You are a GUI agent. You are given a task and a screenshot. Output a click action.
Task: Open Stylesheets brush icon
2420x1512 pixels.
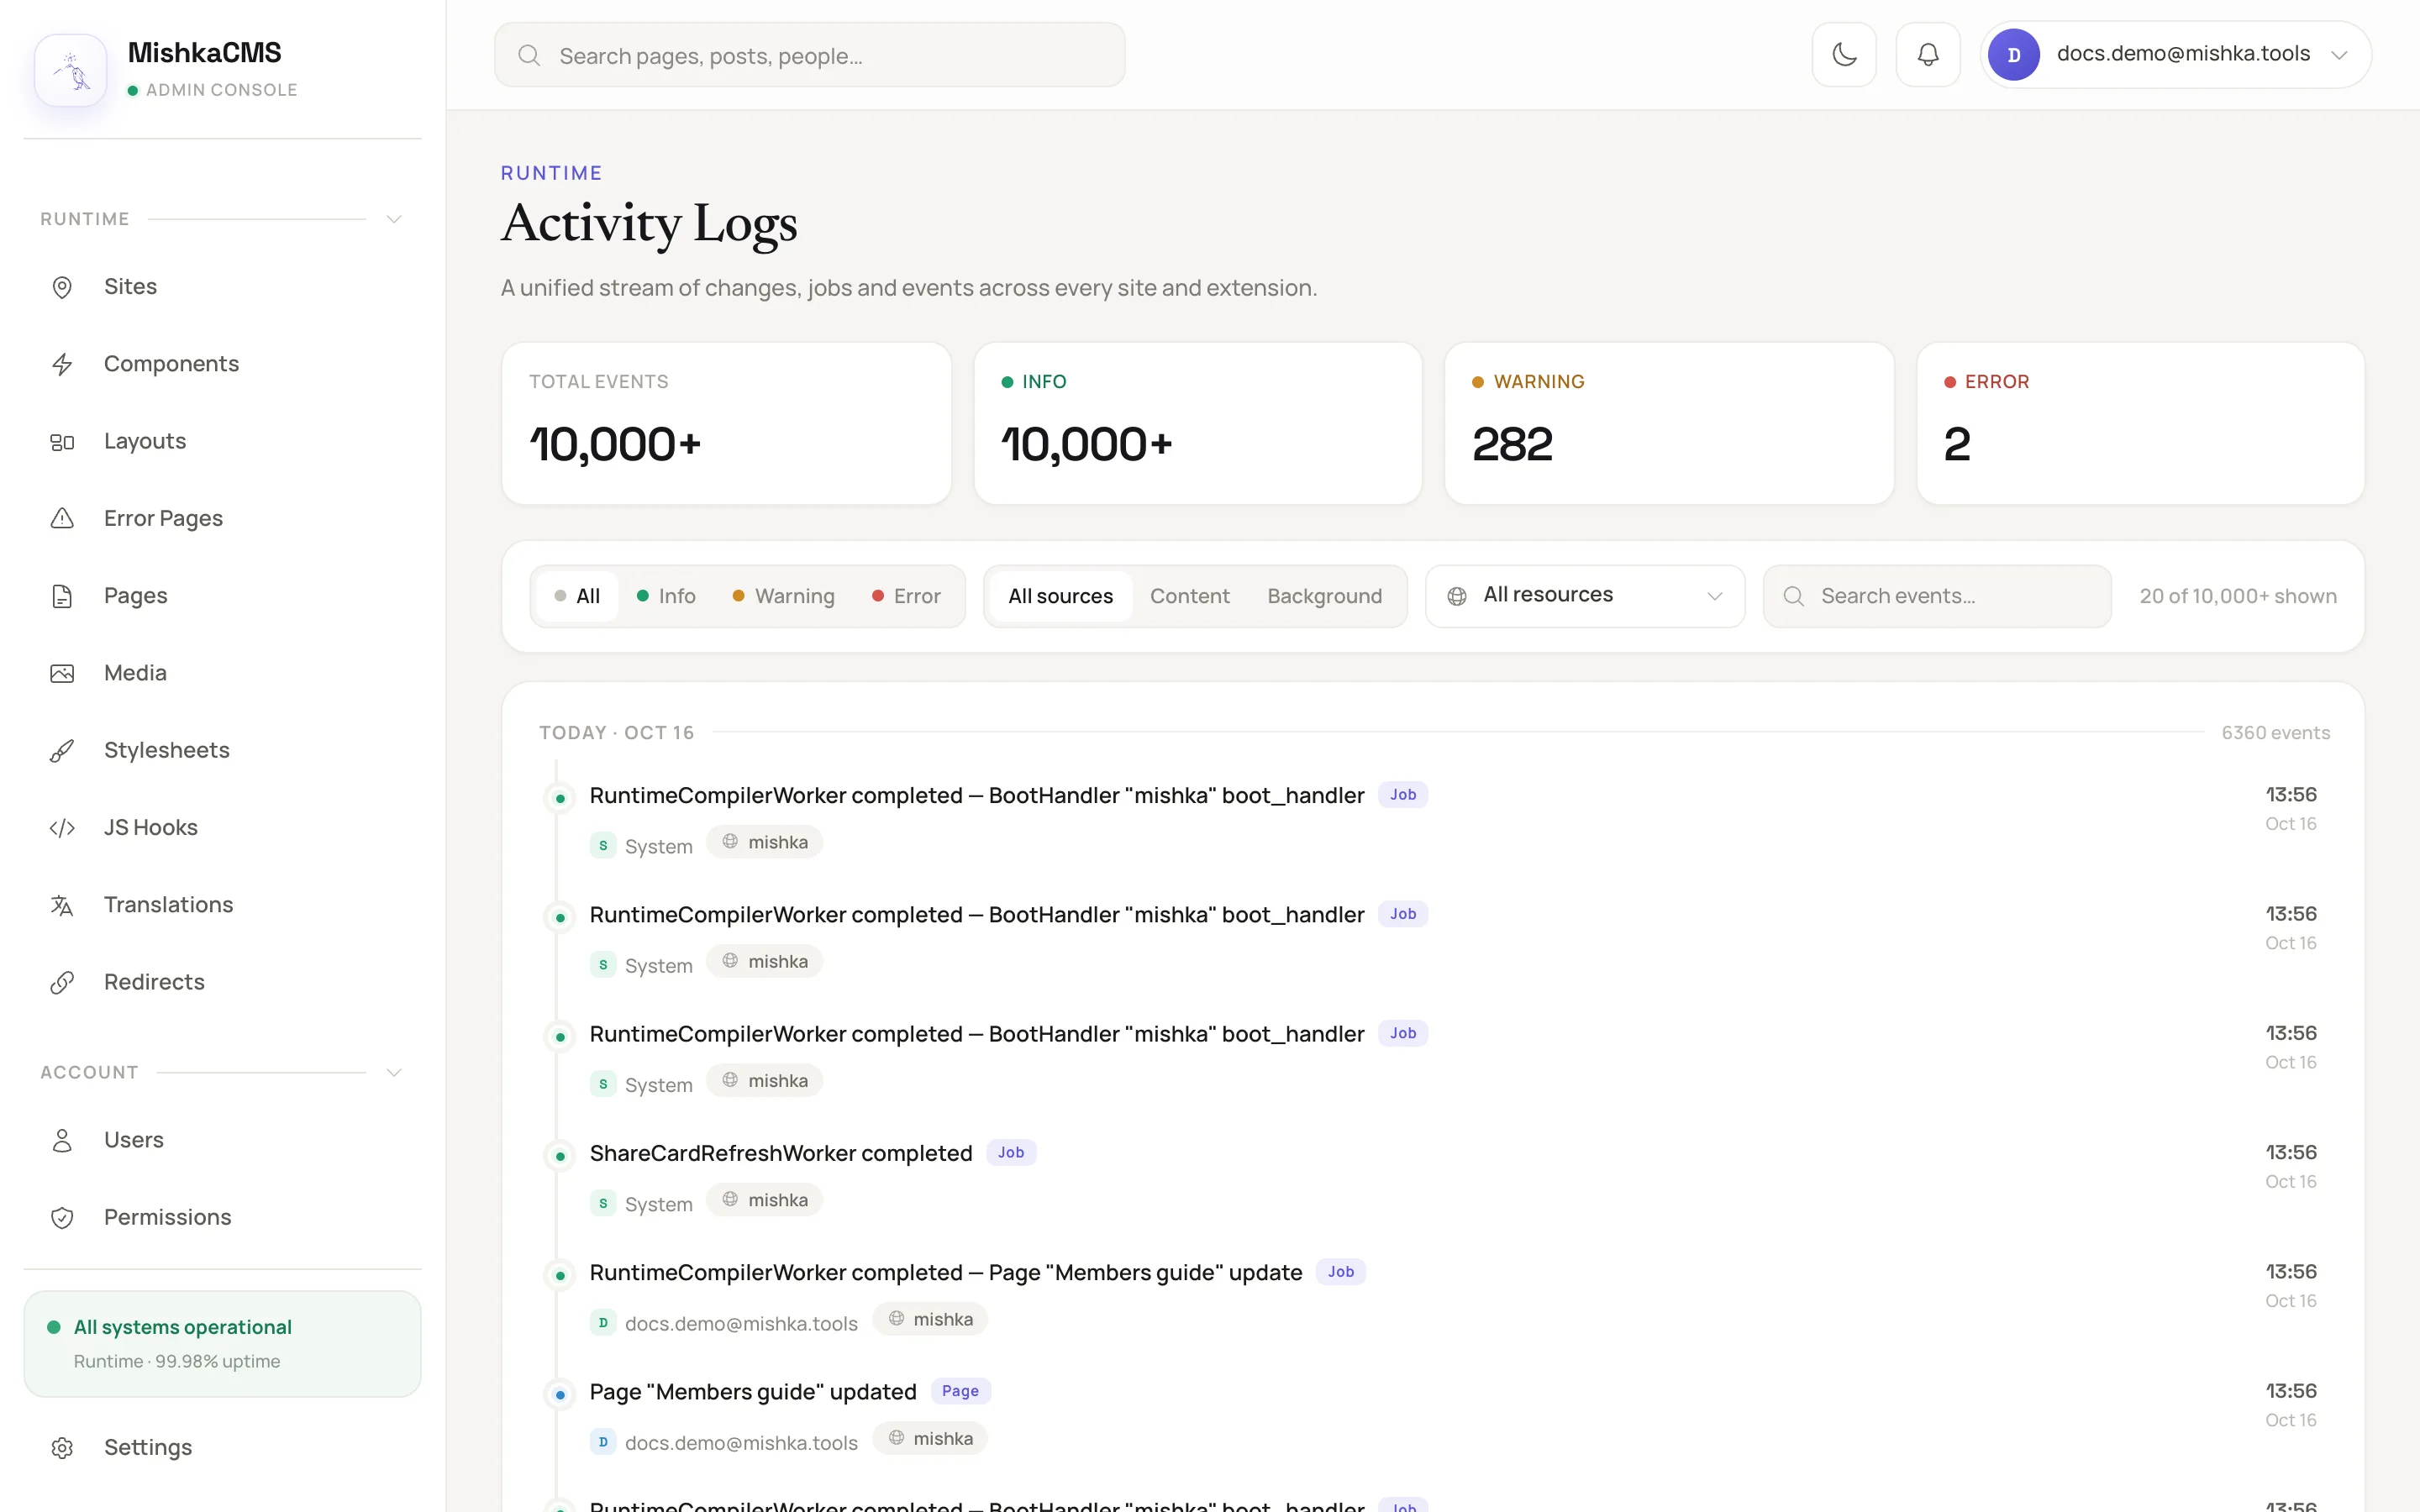coord(62,750)
